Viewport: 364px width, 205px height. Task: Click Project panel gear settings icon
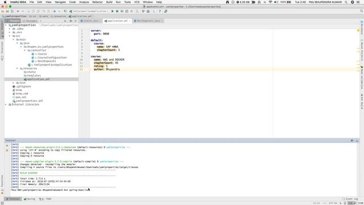[71, 21]
